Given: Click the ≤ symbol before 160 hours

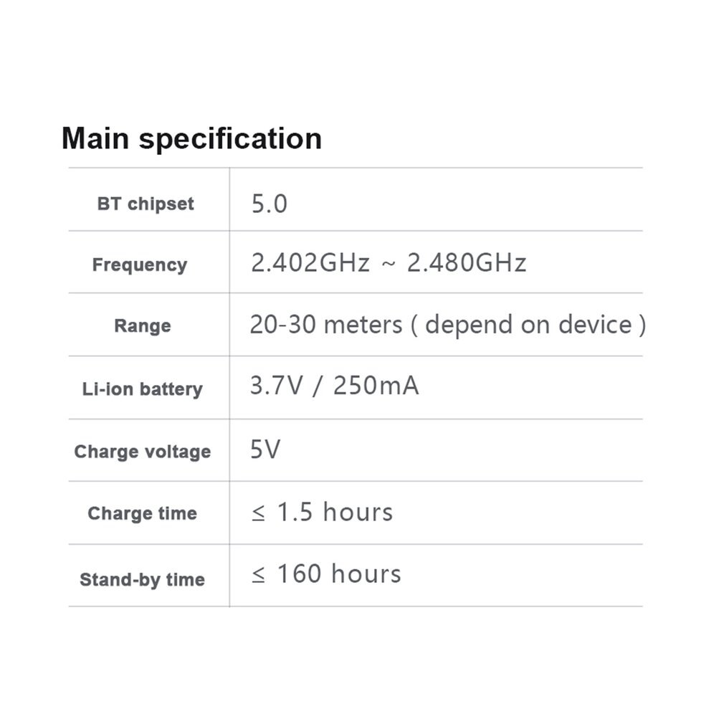Looking at the screenshot, I should click(x=258, y=576).
